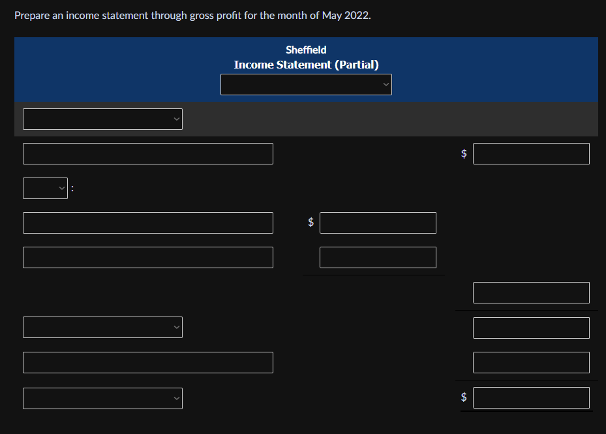The width and height of the screenshot is (606, 434).
Task: Open the first section dropdown in the gray row
Action: pos(103,119)
